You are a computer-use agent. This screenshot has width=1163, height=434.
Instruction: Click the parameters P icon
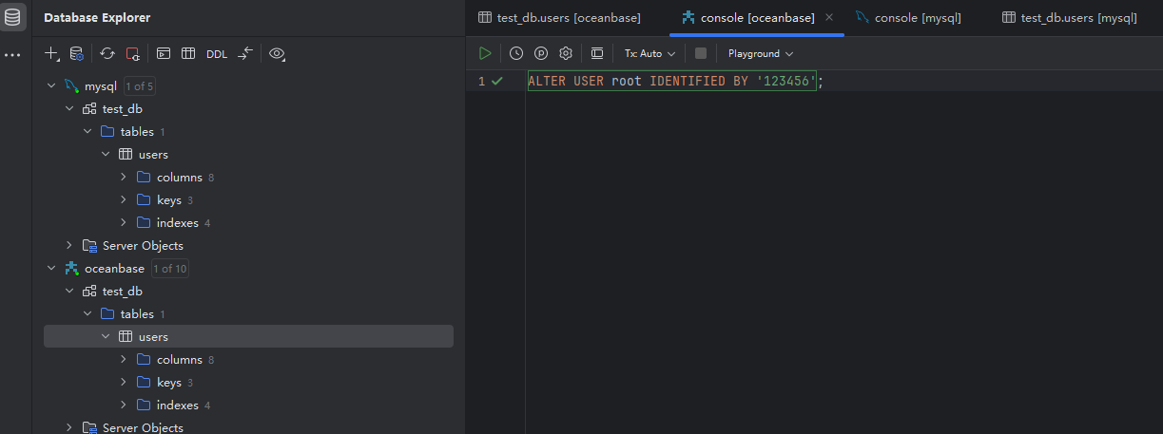coord(541,53)
